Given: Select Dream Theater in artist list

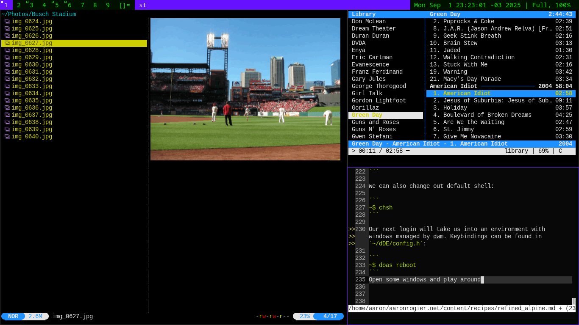Looking at the screenshot, I should pos(374,29).
